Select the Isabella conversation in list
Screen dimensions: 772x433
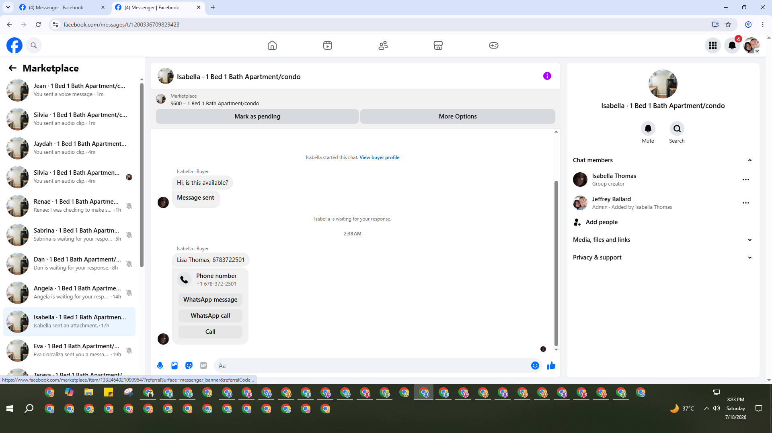pyautogui.click(x=69, y=321)
